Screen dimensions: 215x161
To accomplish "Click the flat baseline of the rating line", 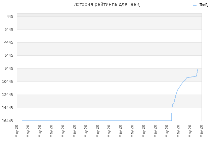I will coord(97,121).
